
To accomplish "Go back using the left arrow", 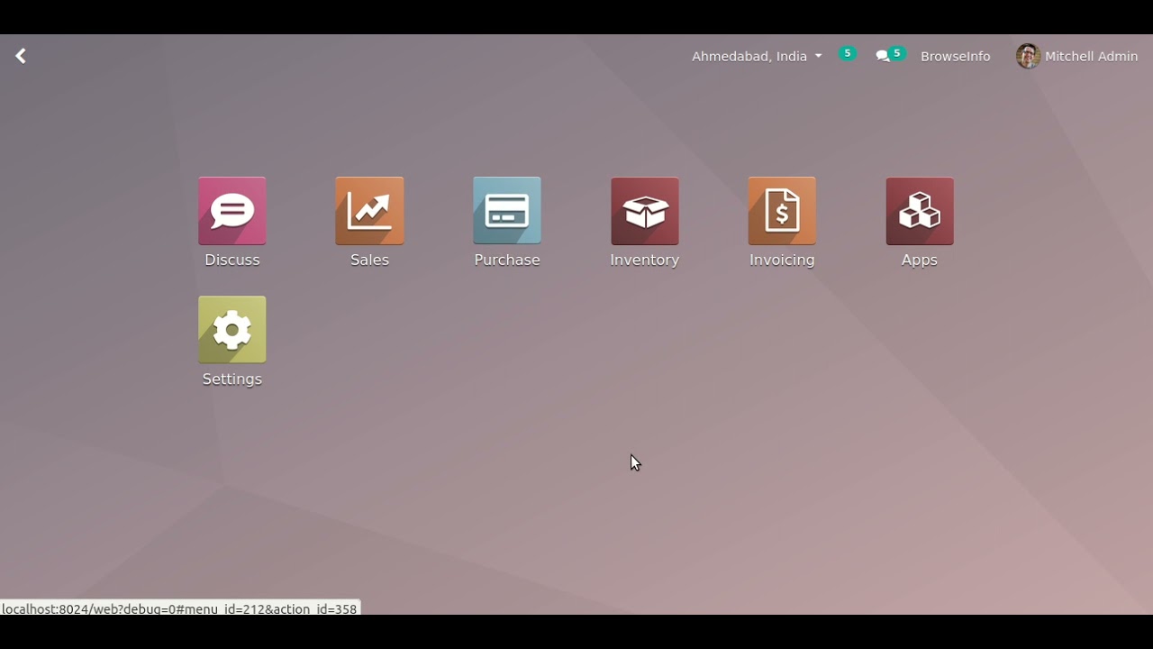I will click(x=21, y=56).
